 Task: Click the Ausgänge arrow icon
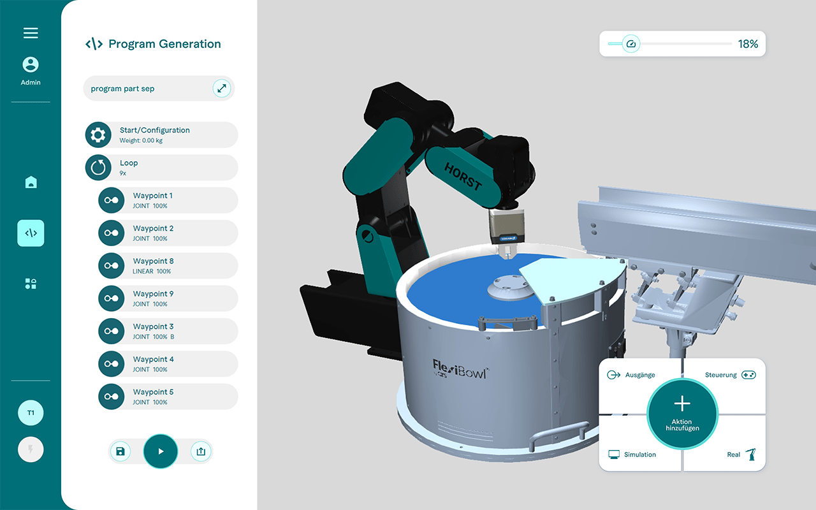pyautogui.click(x=614, y=375)
